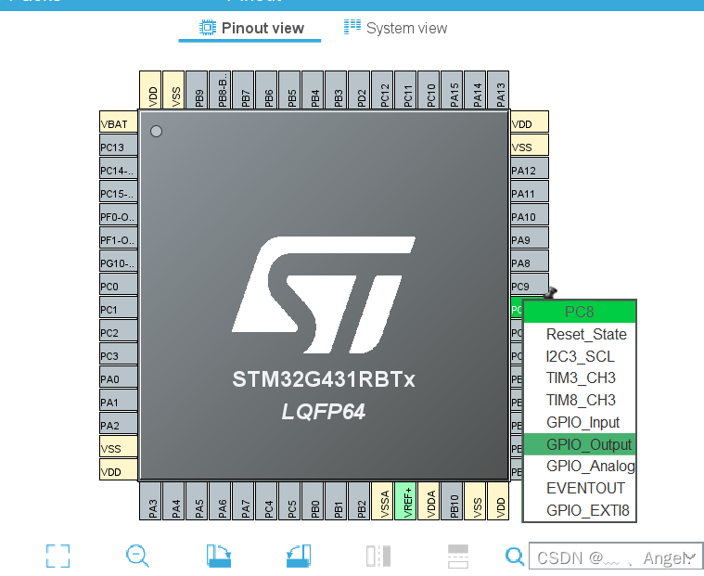
Task: Choose EVENTOUT for pin PC8
Action: pyautogui.click(x=580, y=488)
